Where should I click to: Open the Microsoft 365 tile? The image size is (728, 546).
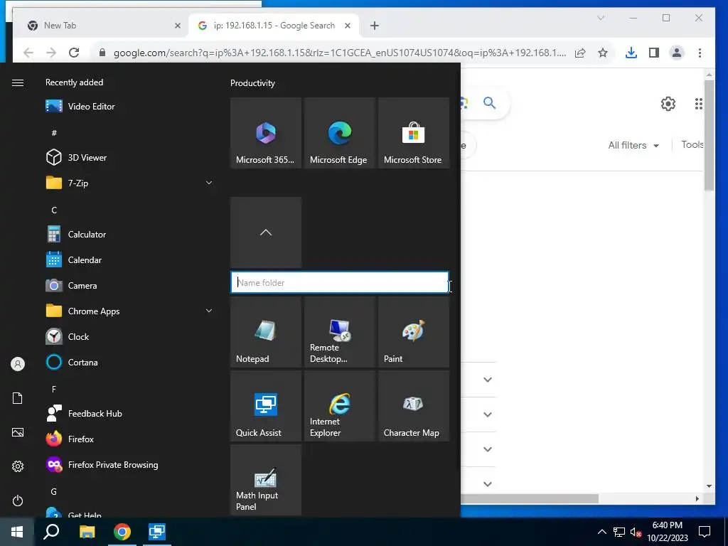(266, 133)
